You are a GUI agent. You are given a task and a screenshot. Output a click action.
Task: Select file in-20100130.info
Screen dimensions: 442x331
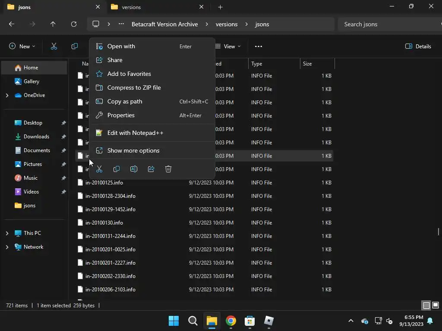[x=204, y=223]
